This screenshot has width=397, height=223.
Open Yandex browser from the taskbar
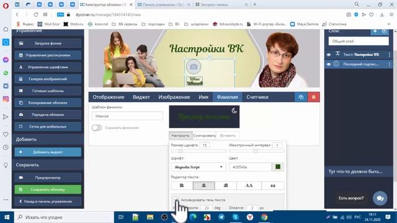click(x=250, y=217)
